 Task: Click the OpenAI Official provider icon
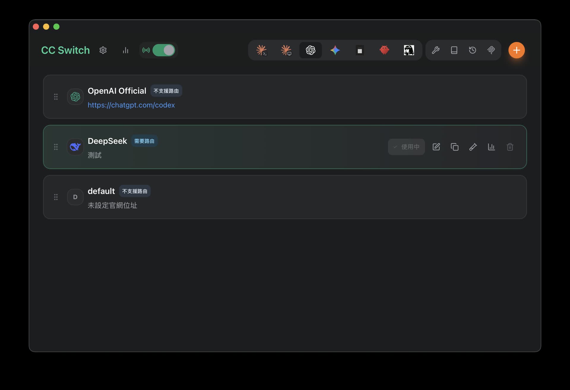75,97
